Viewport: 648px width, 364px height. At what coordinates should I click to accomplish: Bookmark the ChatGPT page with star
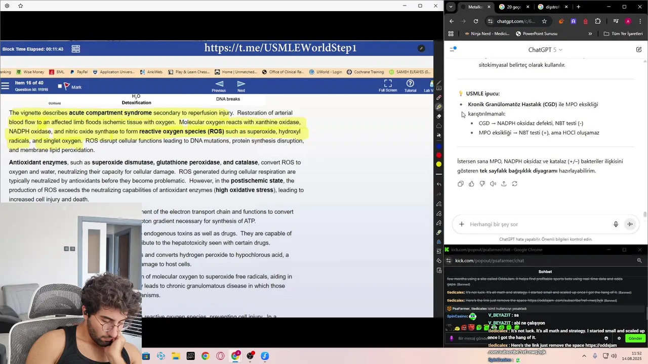coord(544,21)
